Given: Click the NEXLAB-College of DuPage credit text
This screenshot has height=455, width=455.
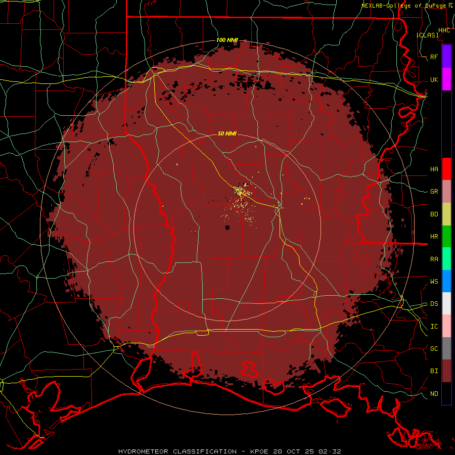Looking at the screenshot, I should point(403,6).
